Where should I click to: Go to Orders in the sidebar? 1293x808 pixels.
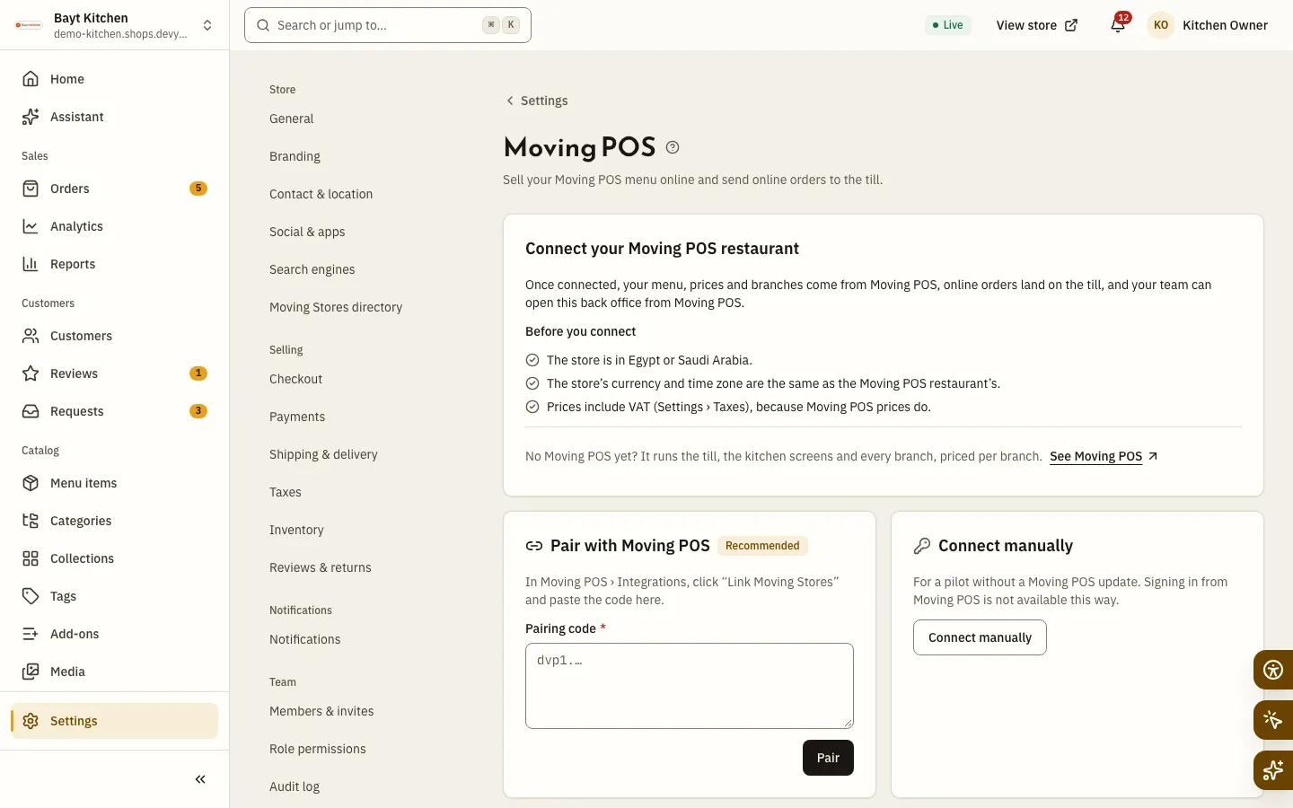[114, 189]
